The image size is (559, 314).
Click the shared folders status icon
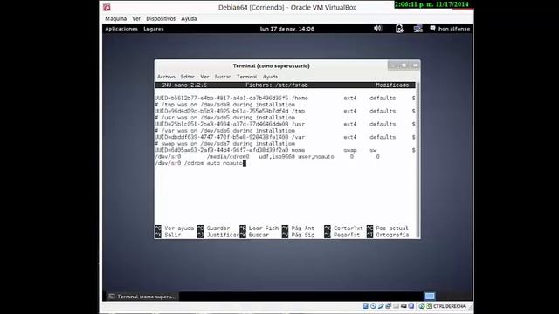396,306
